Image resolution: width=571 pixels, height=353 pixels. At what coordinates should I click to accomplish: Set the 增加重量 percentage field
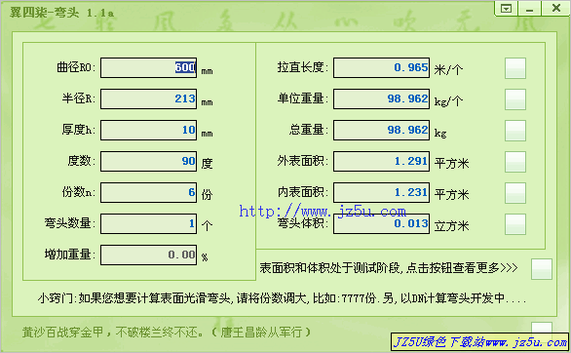148,255
